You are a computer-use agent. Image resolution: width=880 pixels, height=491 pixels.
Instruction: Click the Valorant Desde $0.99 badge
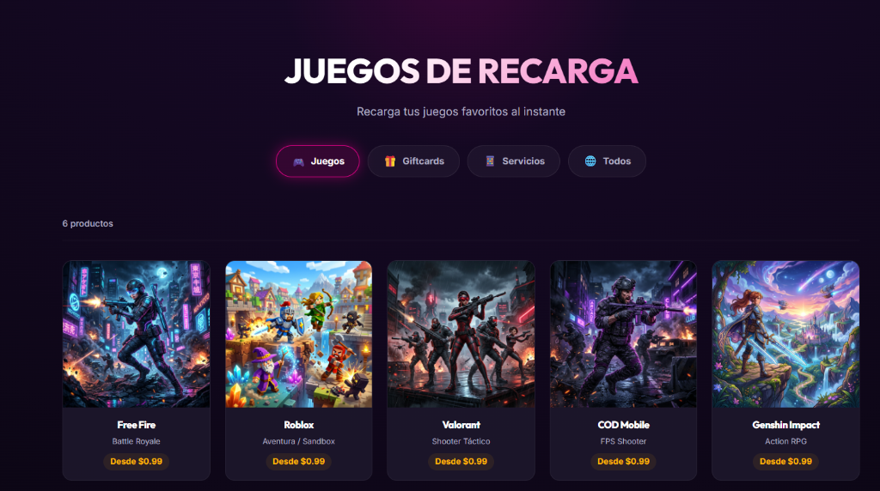[x=461, y=462]
